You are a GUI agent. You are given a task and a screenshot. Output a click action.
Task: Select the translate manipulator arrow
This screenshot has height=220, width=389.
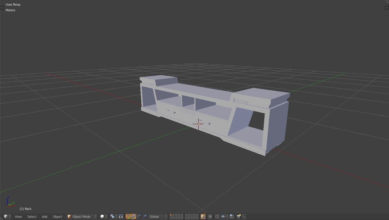[x=134, y=216]
